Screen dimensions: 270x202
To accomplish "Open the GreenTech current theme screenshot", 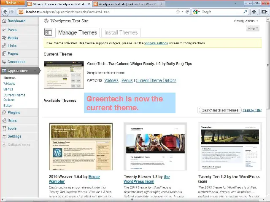I will click(64, 75).
